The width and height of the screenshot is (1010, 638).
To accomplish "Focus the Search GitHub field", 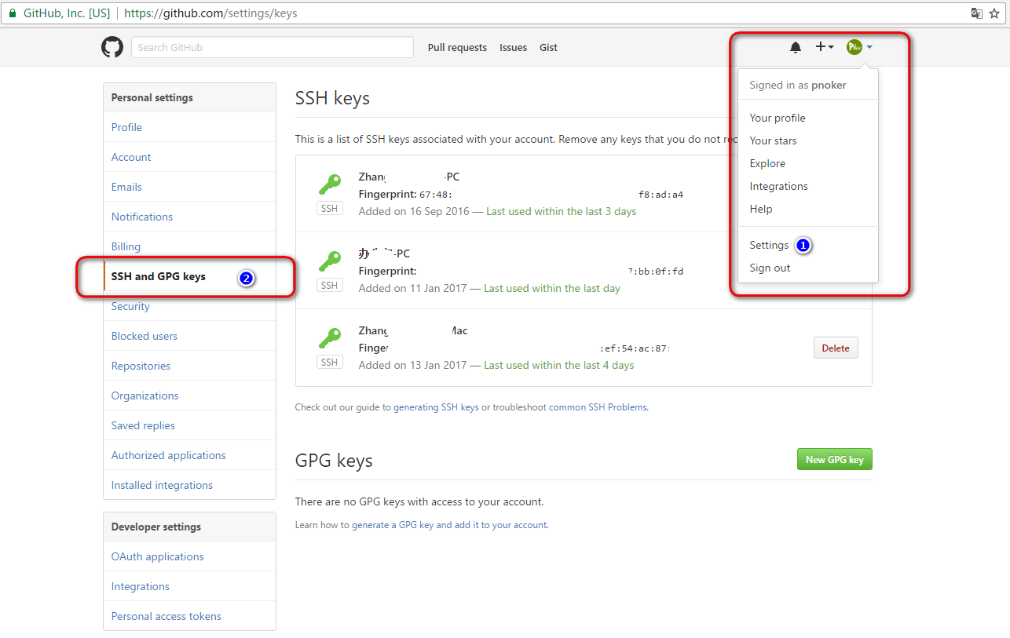I will click(x=273, y=47).
